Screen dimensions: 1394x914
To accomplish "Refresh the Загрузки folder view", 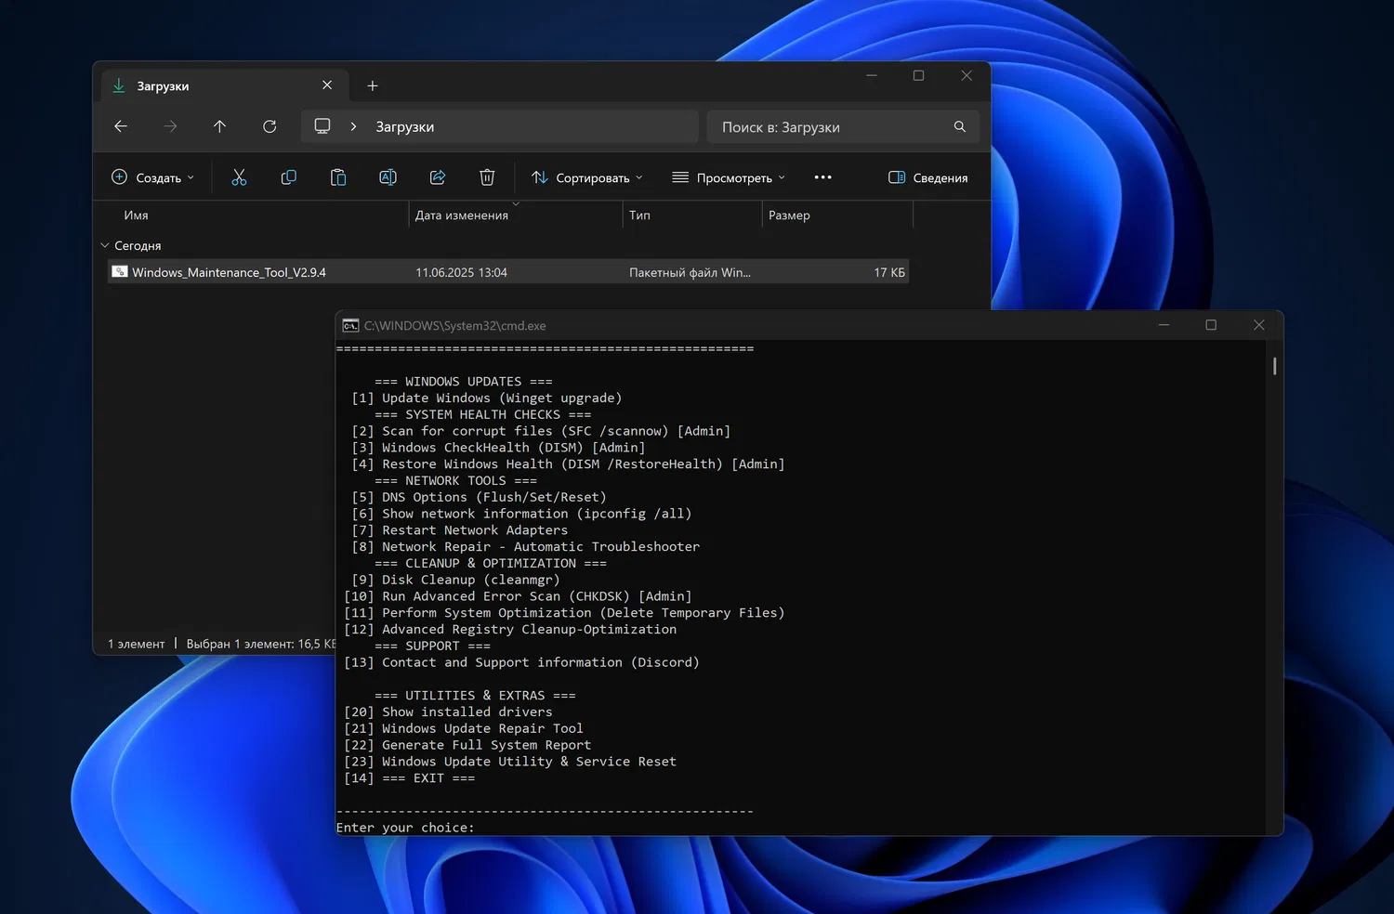I will tap(270, 126).
